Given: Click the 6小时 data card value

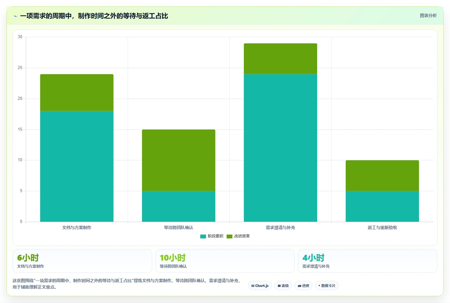Looking at the screenshot, I should point(28,258).
